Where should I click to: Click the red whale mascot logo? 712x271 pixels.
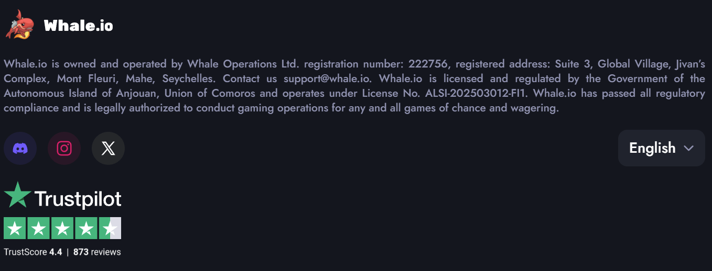(x=20, y=25)
